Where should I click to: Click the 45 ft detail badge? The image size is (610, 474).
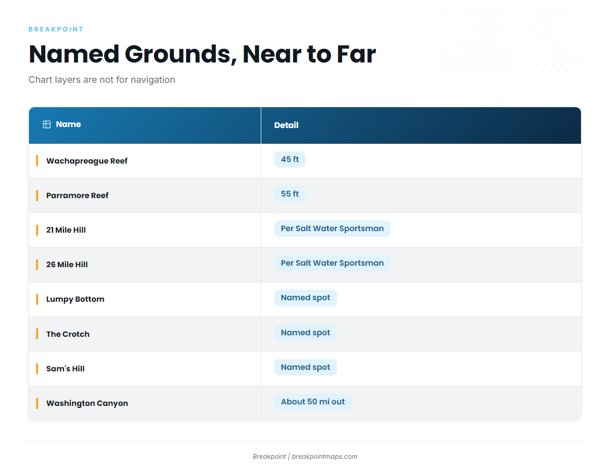pos(290,160)
